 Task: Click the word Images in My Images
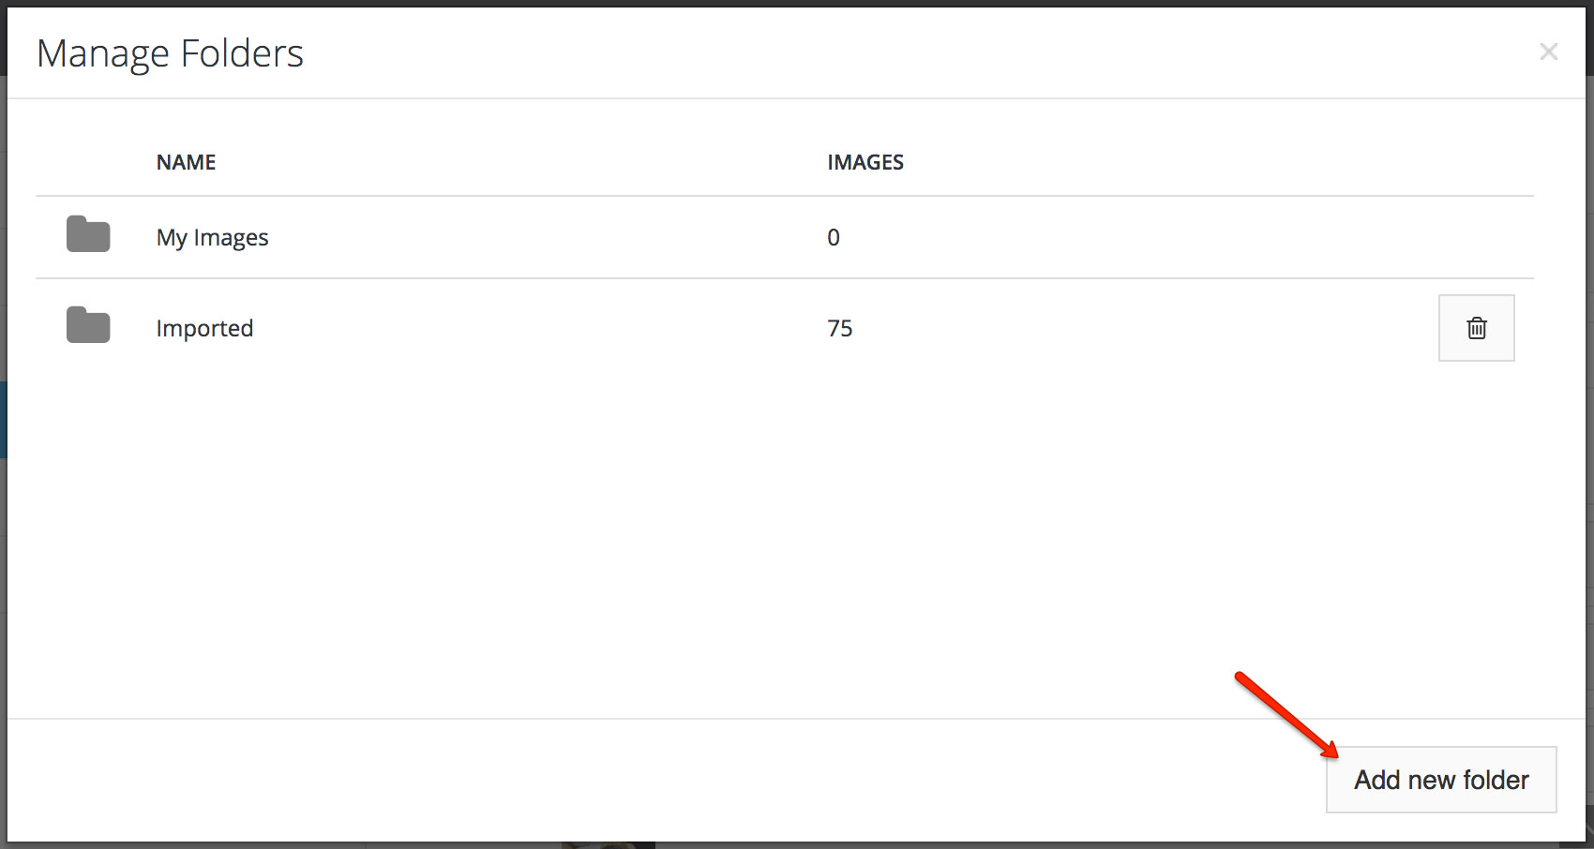pyautogui.click(x=231, y=238)
